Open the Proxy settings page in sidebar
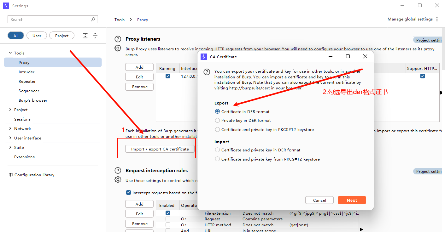Viewport: 445px width, 232px height. pos(53,62)
